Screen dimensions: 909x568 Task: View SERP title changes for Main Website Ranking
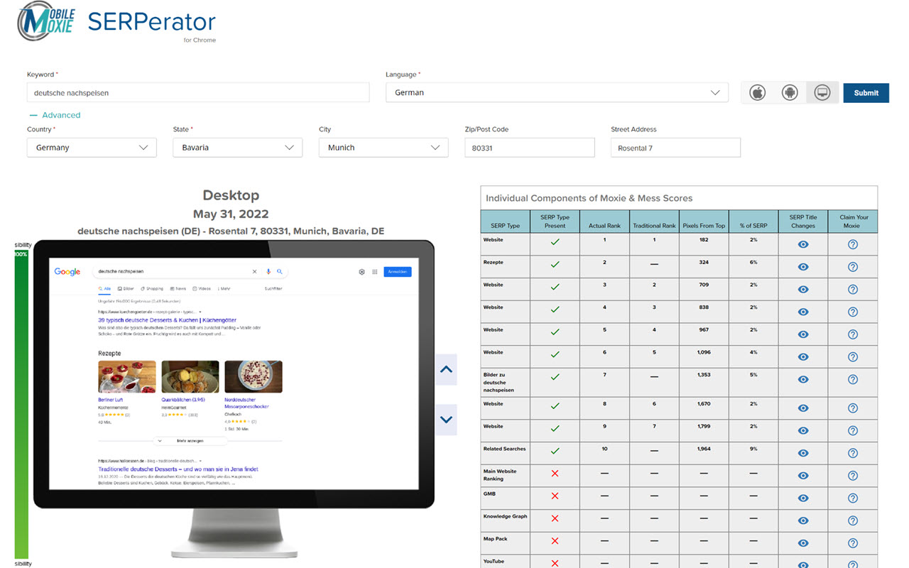803,476
